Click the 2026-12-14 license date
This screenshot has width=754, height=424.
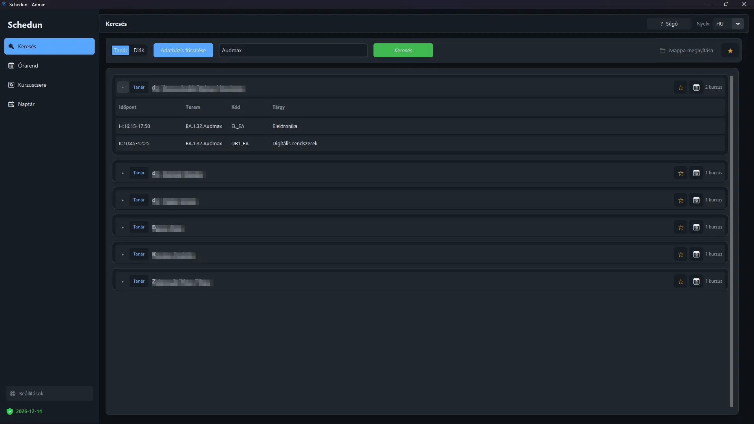[x=29, y=411]
